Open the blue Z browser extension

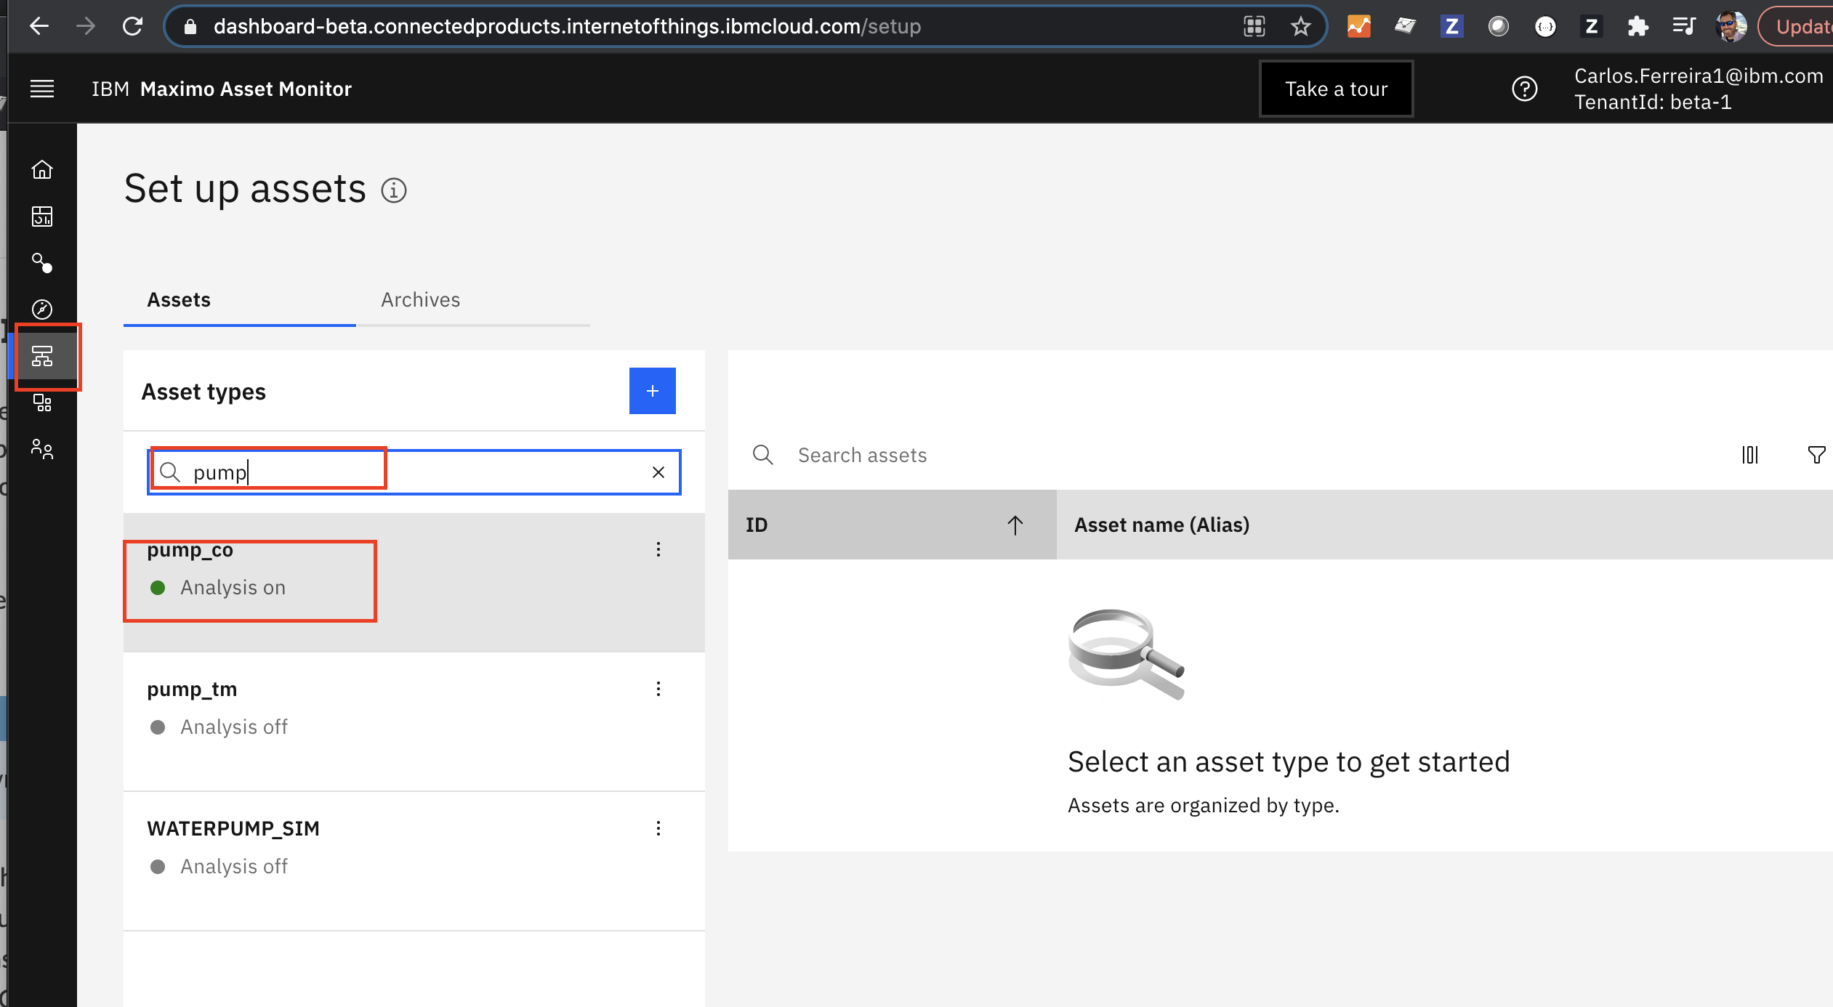point(1451,26)
